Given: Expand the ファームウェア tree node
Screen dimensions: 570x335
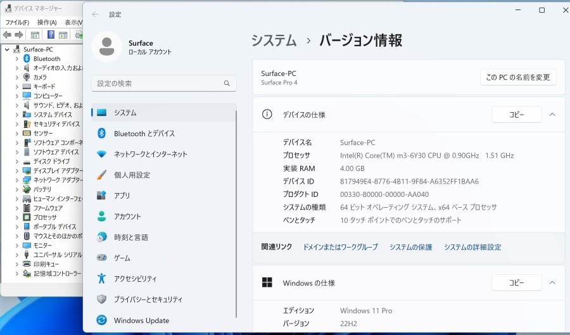Looking at the screenshot, I should (x=16, y=208).
